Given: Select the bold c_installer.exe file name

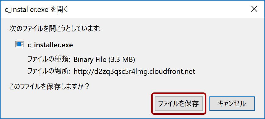Looking at the screenshot, I should [x=50, y=45].
